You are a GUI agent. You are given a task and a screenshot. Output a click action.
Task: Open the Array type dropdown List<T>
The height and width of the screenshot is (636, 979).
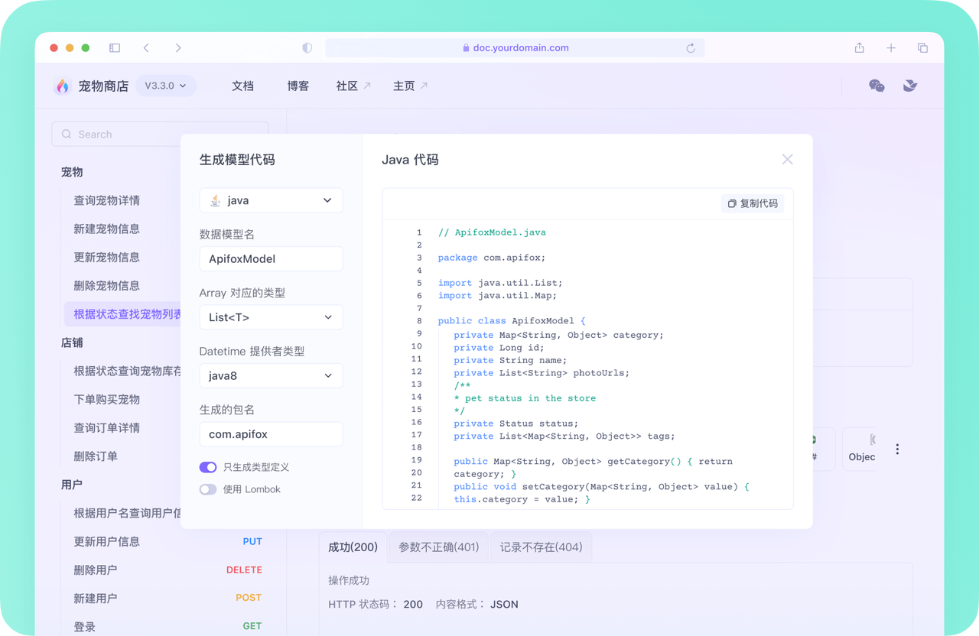point(271,317)
